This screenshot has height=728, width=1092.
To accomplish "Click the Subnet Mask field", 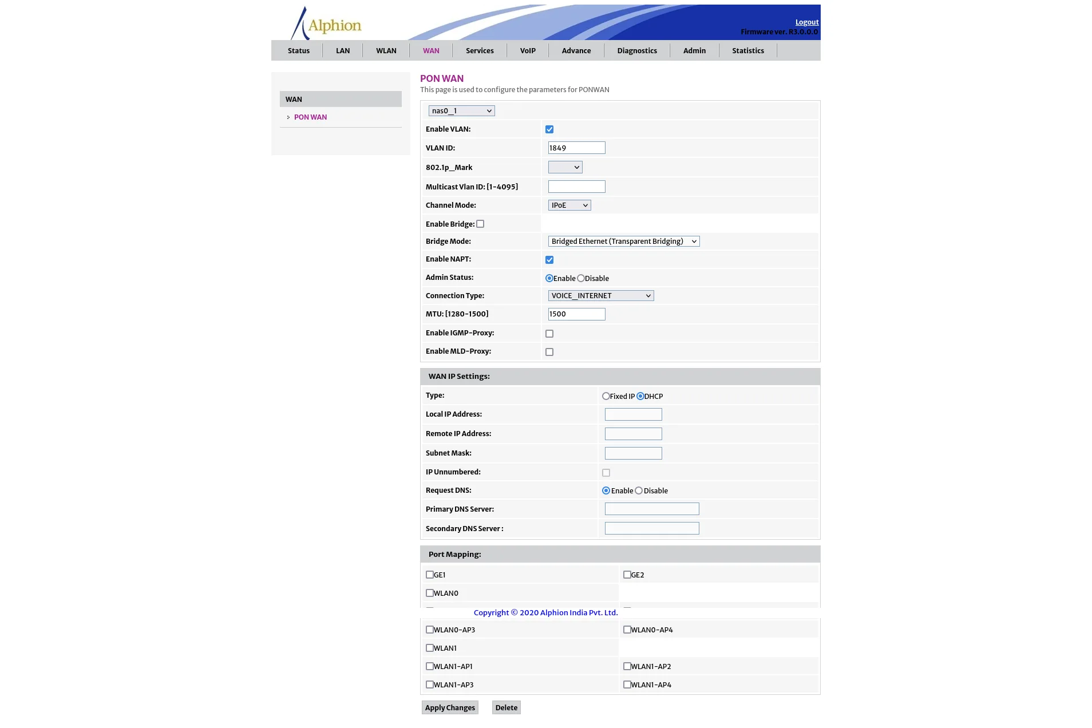I will [633, 453].
